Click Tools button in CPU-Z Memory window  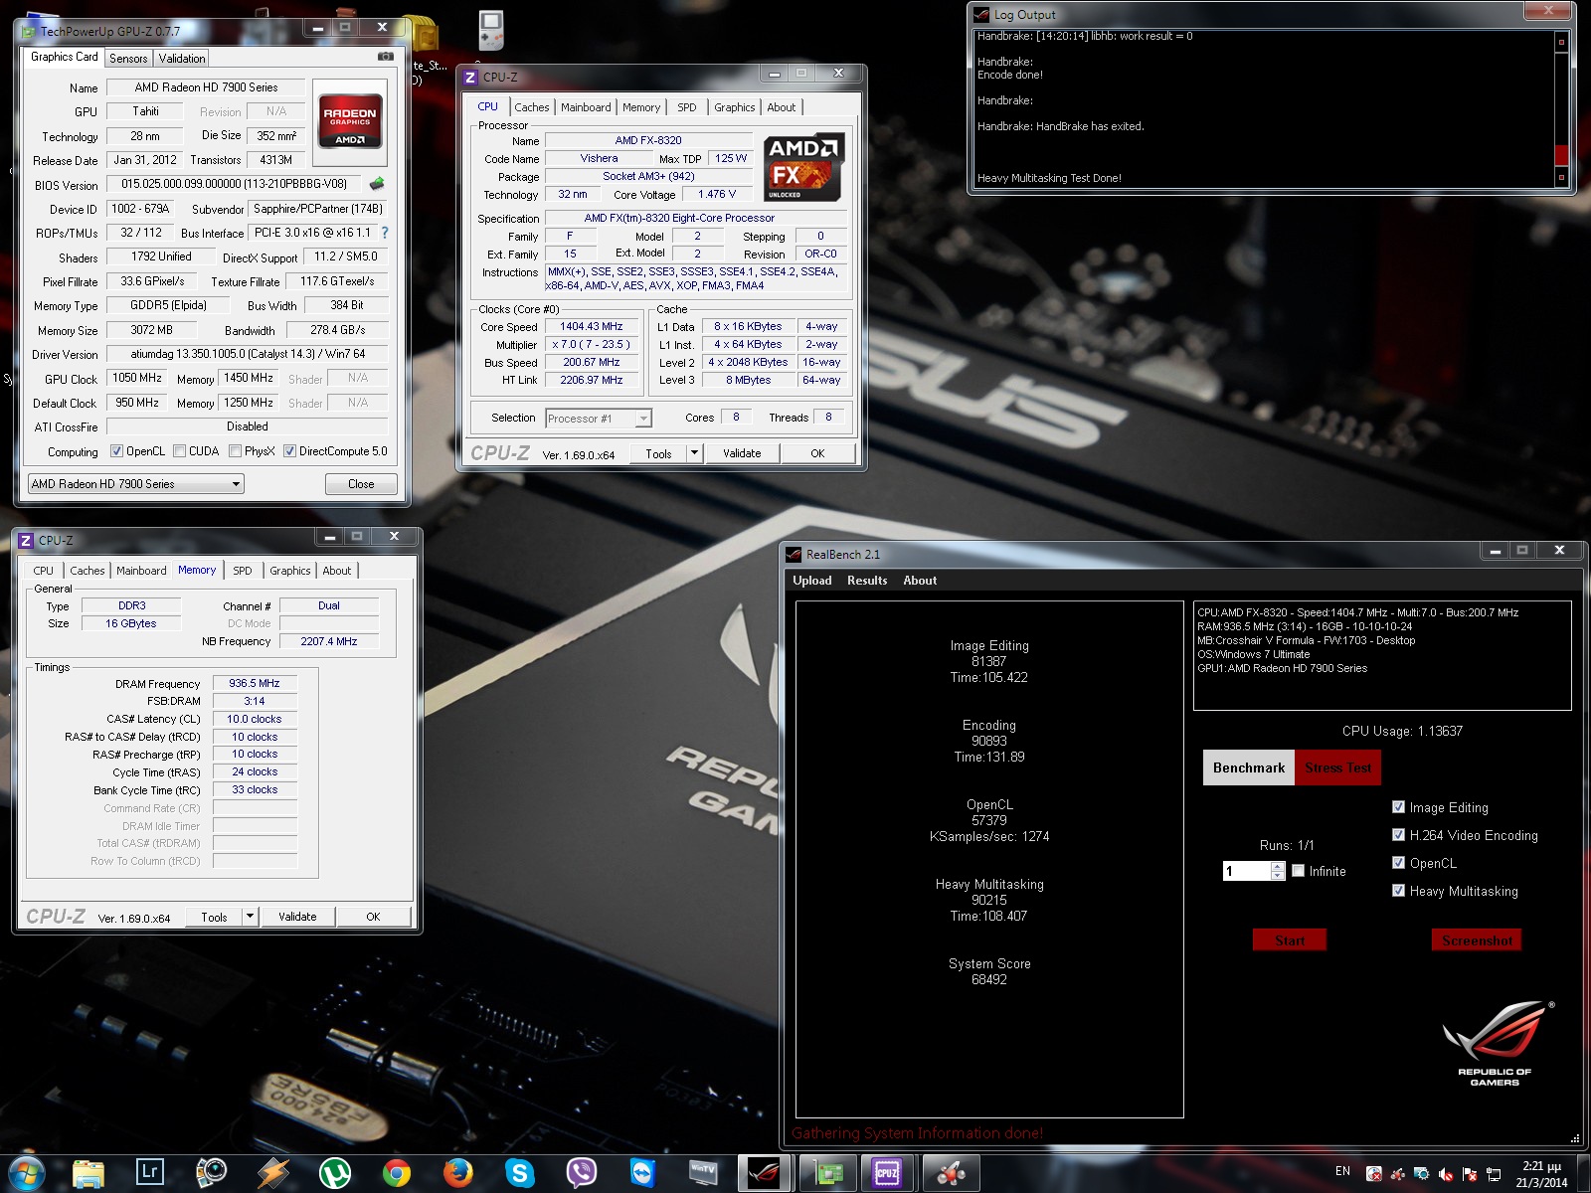coord(214,917)
